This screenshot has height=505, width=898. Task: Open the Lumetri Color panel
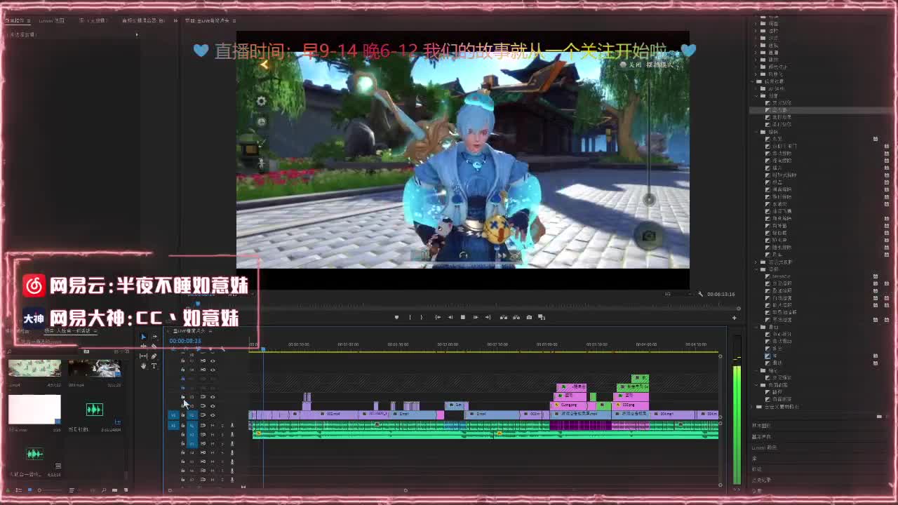point(764,447)
